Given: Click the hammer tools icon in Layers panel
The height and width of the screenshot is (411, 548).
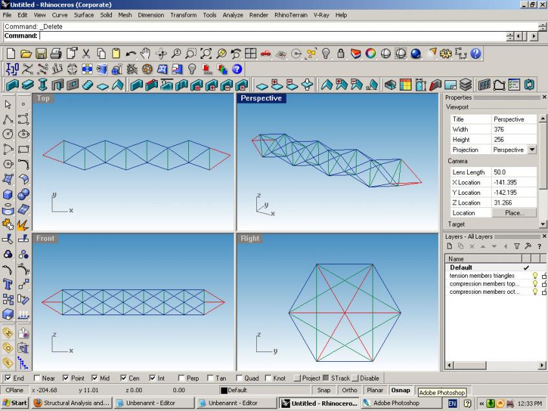Looking at the screenshot, I should pos(528,247).
